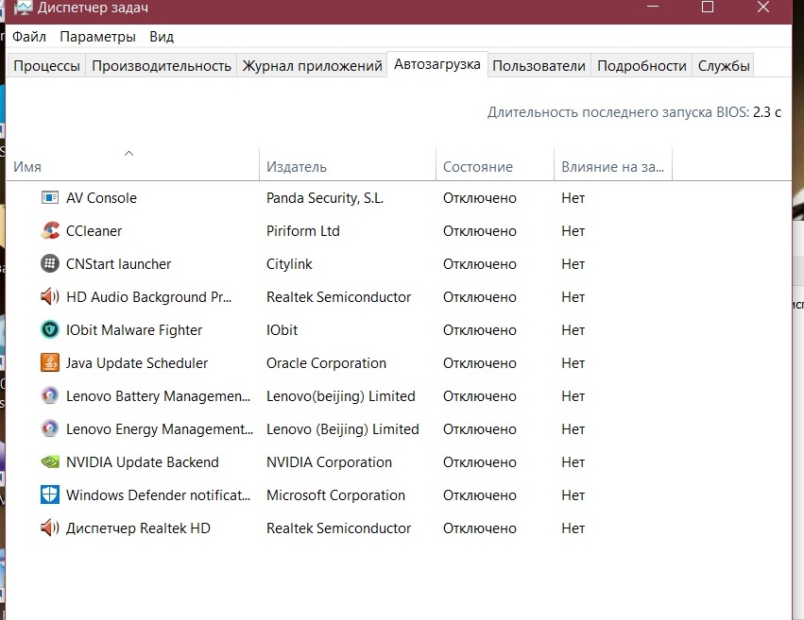
Task: Click the Lenovo Energy Management icon
Action: point(50,429)
